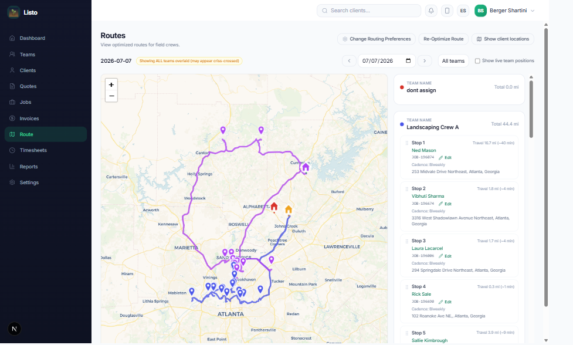The image size is (573, 345).
Task: Open Quotes in sidebar
Action: (x=28, y=86)
